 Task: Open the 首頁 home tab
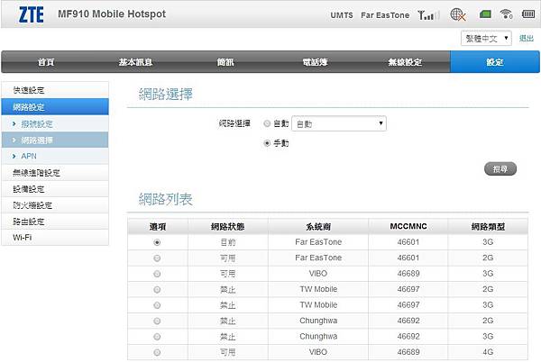tap(46, 62)
